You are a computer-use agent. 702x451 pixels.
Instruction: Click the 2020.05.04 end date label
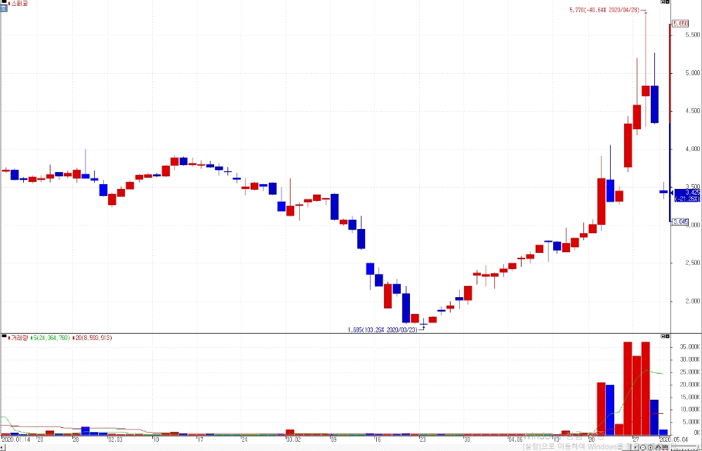click(674, 439)
